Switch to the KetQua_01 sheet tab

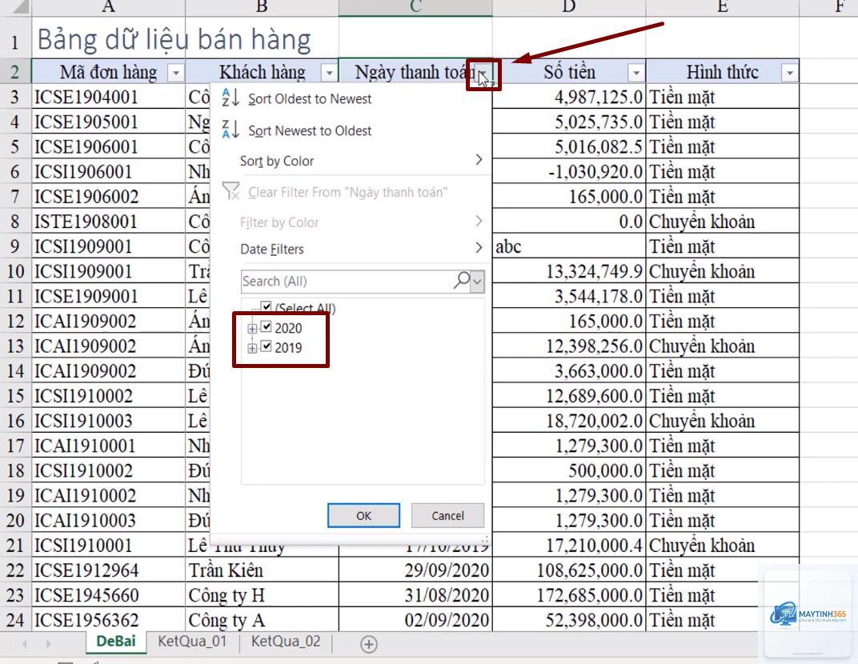coord(192,641)
